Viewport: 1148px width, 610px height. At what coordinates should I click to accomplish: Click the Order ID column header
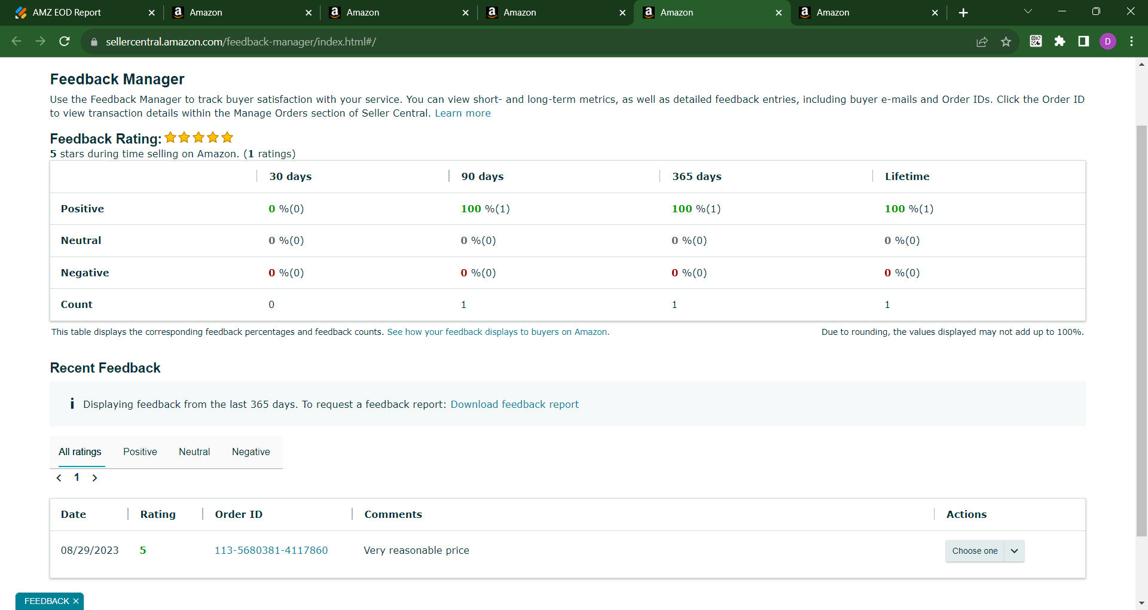pos(239,514)
